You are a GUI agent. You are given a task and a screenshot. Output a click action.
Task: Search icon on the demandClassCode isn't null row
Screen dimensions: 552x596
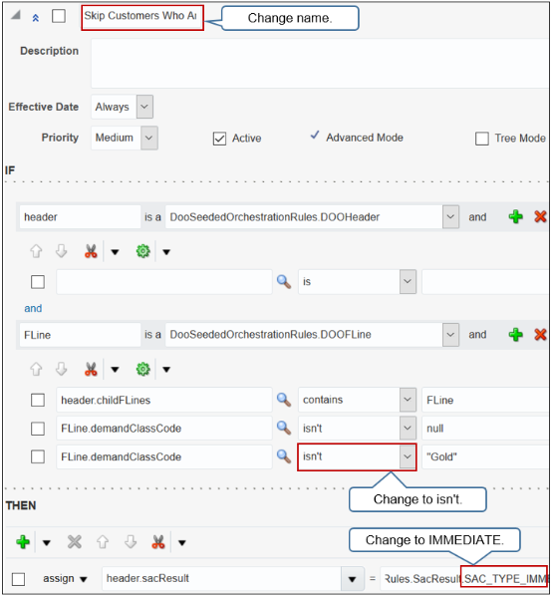pyautogui.click(x=284, y=428)
